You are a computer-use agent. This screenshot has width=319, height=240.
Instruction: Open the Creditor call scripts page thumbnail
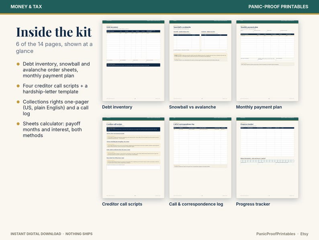133,157
